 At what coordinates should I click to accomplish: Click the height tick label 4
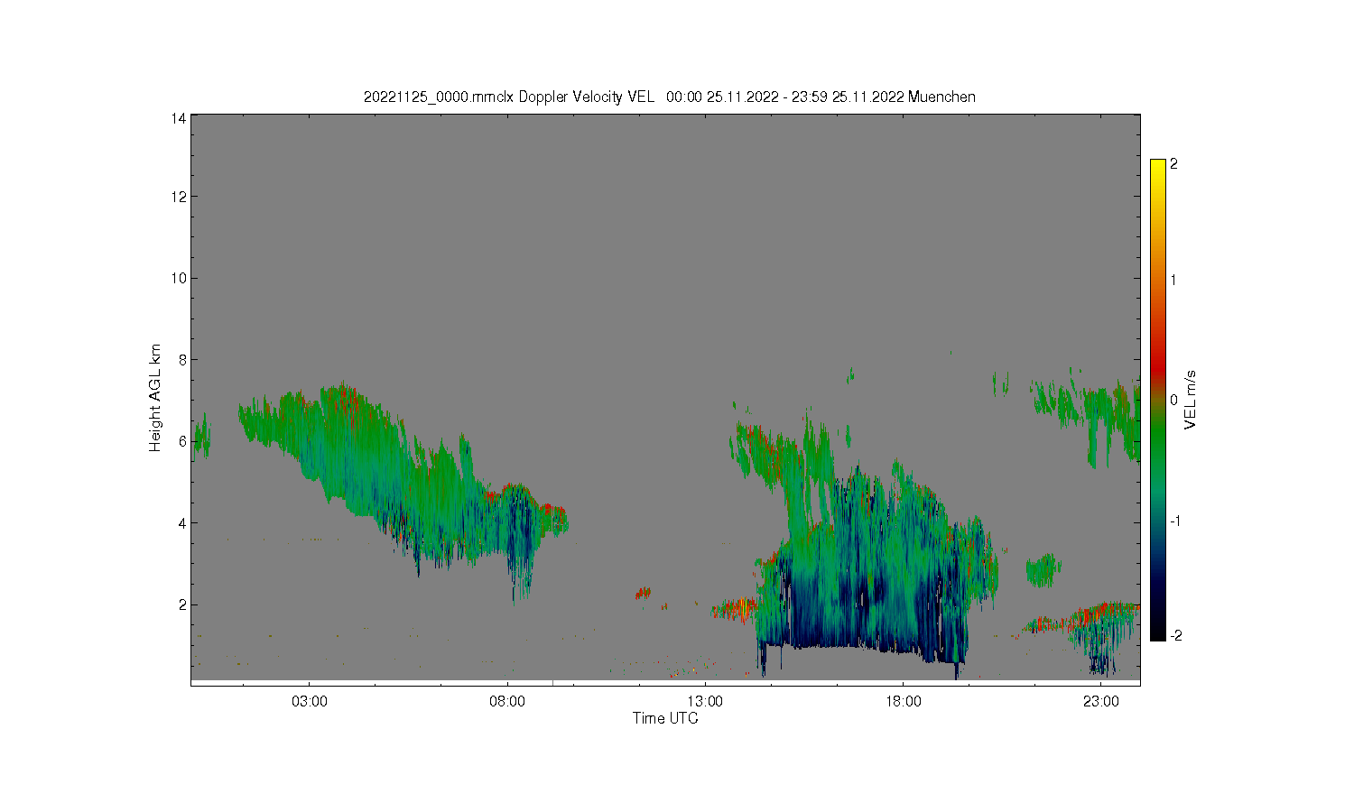click(x=181, y=523)
